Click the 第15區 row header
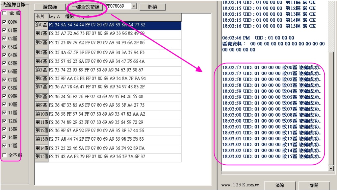 point(41,157)
